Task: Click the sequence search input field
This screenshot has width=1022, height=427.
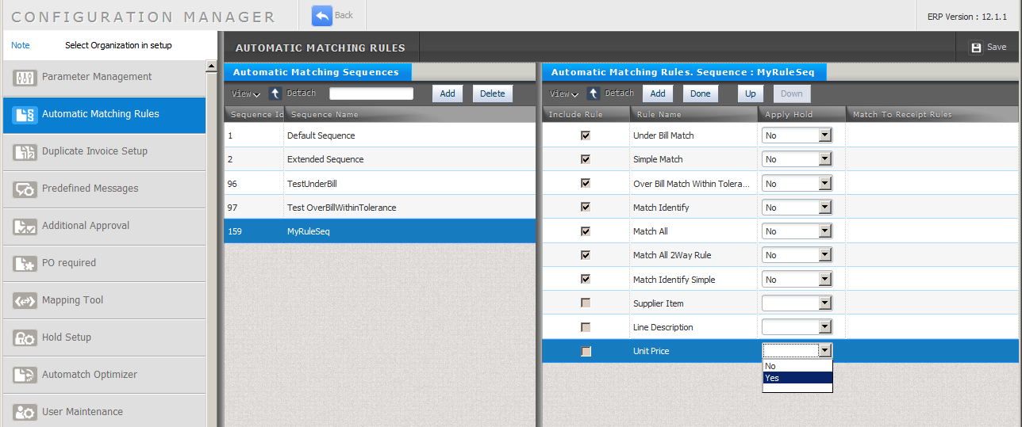Action: click(x=371, y=93)
